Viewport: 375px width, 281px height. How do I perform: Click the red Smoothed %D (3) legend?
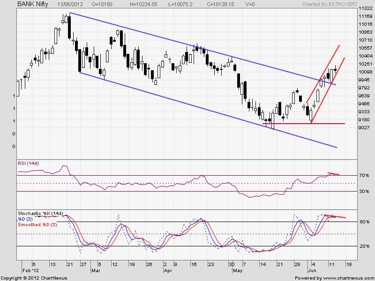tap(38, 224)
